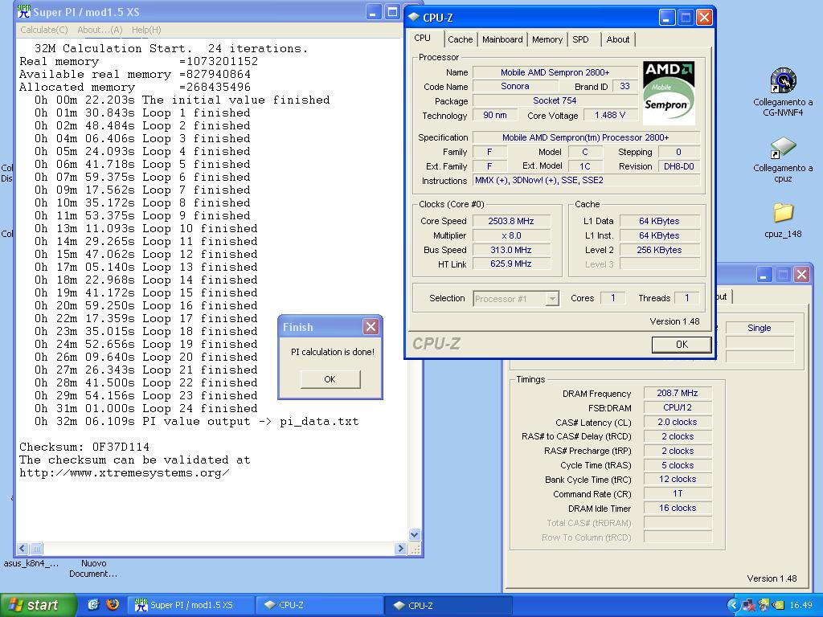Click the CPU-Z title bar logo icon
Image resolution: width=823 pixels, height=617 pixels.
(414, 18)
